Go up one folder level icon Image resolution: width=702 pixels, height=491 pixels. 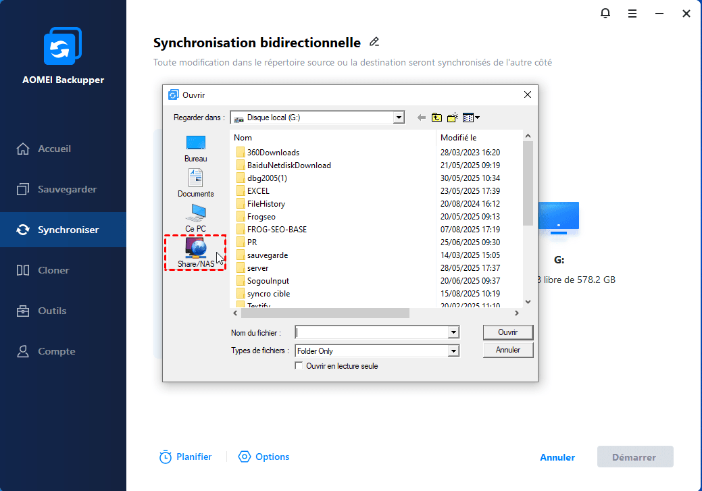pos(436,118)
